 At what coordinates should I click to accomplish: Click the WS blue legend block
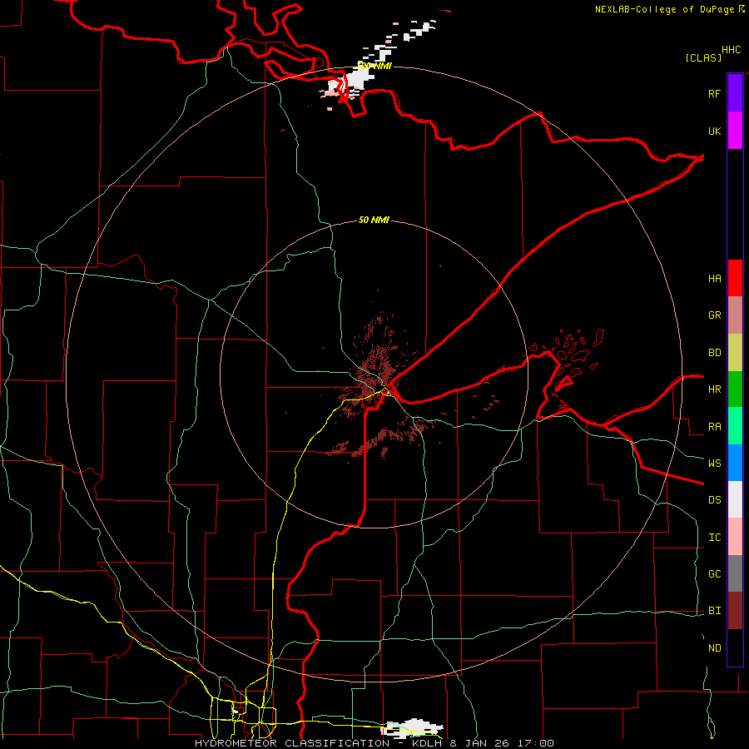coord(735,463)
